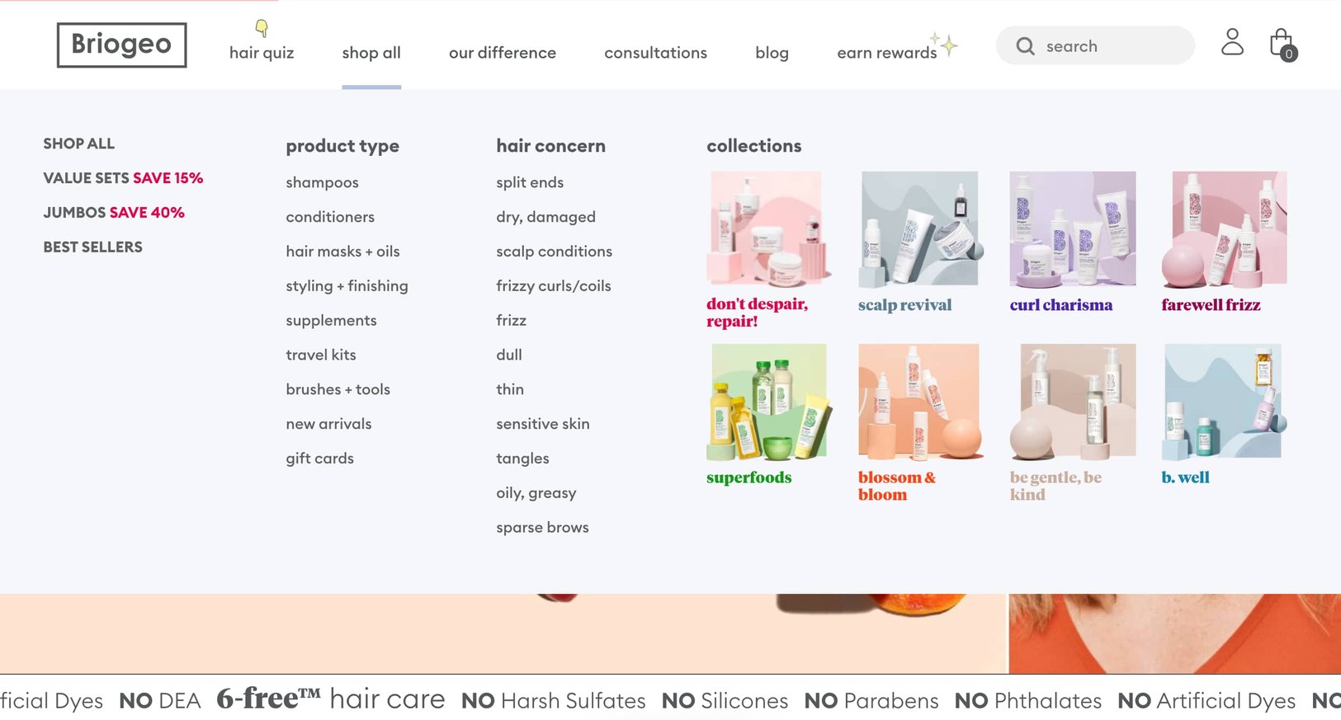
Task: Click VALUE SETS SAVE 15% link
Action: coord(122,177)
